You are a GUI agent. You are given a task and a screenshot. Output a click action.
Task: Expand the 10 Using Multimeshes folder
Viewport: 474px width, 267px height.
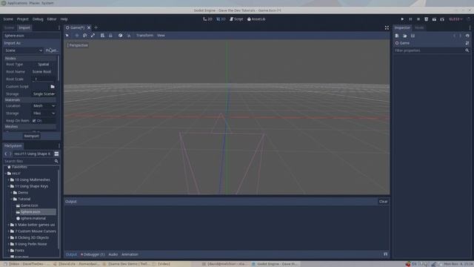(x=8, y=179)
